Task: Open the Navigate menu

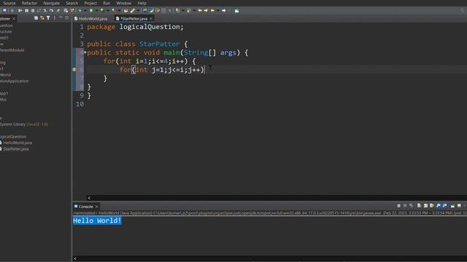Action: pyautogui.click(x=52, y=3)
